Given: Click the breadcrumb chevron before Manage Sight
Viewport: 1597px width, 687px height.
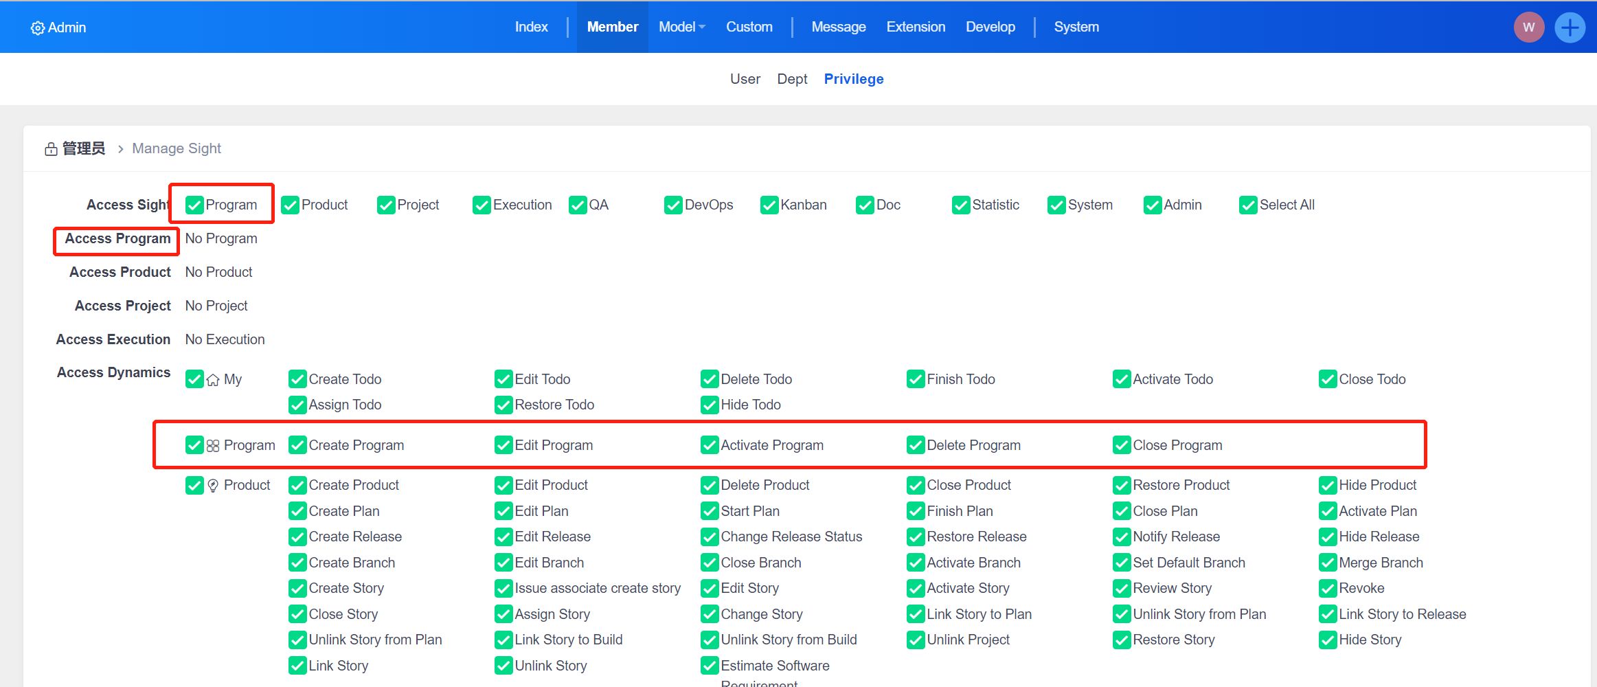Looking at the screenshot, I should tap(120, 149).
